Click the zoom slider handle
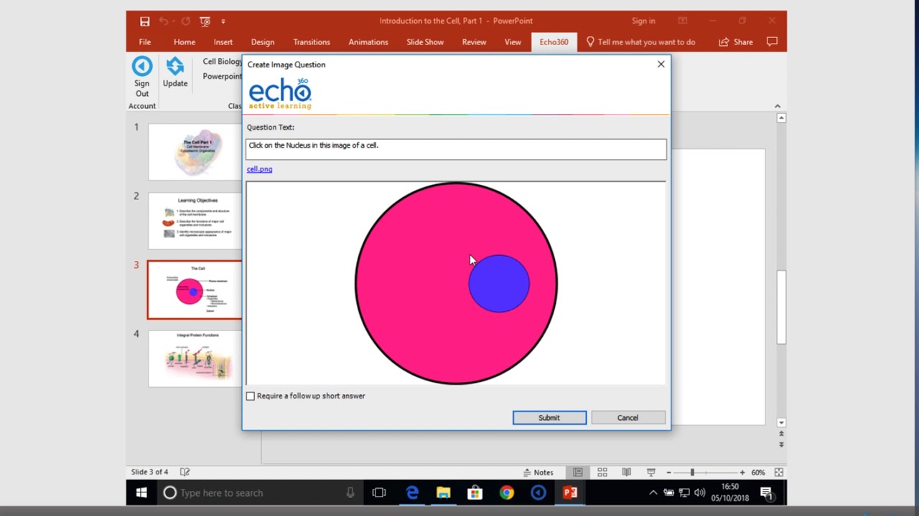This screenshot has width=919, height=516. pos(692,472)
